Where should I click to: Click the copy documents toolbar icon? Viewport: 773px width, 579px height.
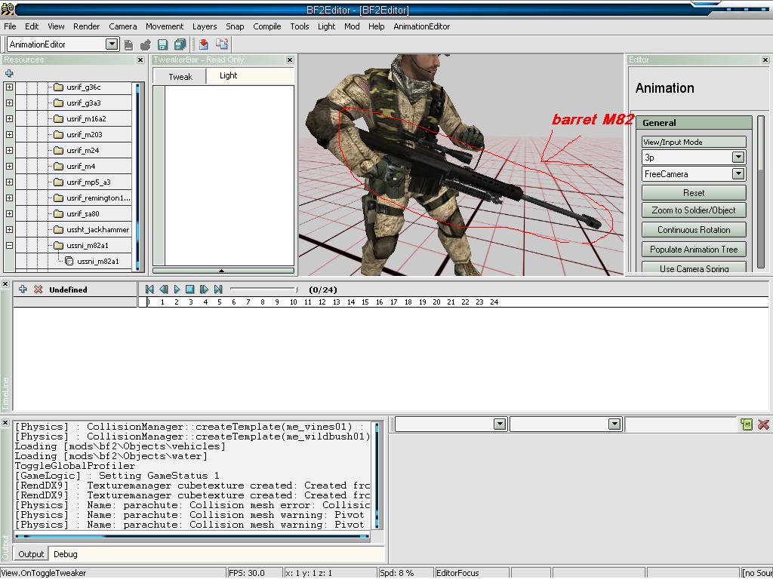pos(222,44)
